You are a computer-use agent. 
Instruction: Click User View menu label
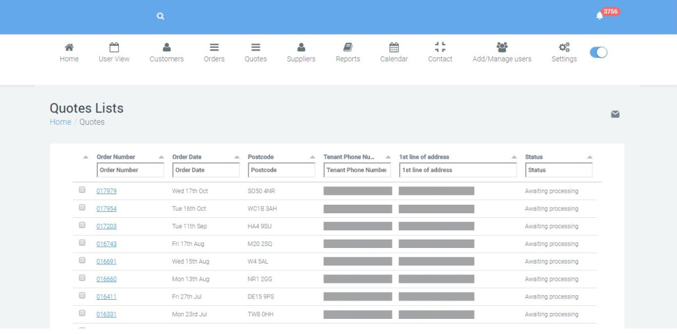click(x=114, y=59)
